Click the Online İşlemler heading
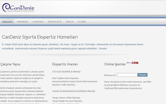 click(115, 64)
